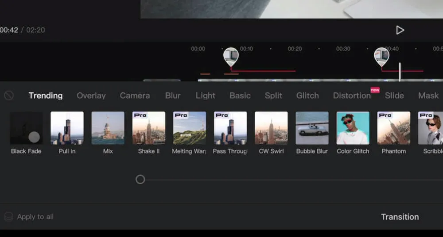Choose the Color Glitch transition
443x237 pixels.
353,128
